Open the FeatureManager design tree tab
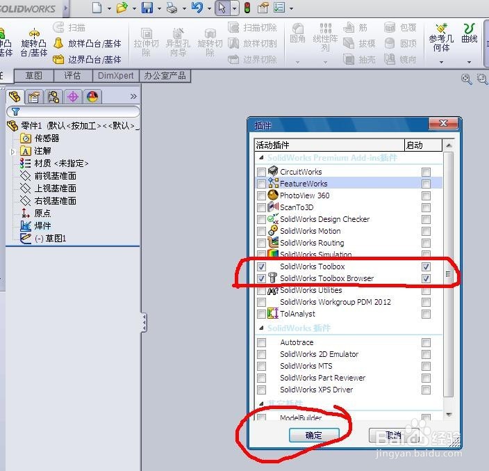489x471 pixels. [x=15, y=97]
